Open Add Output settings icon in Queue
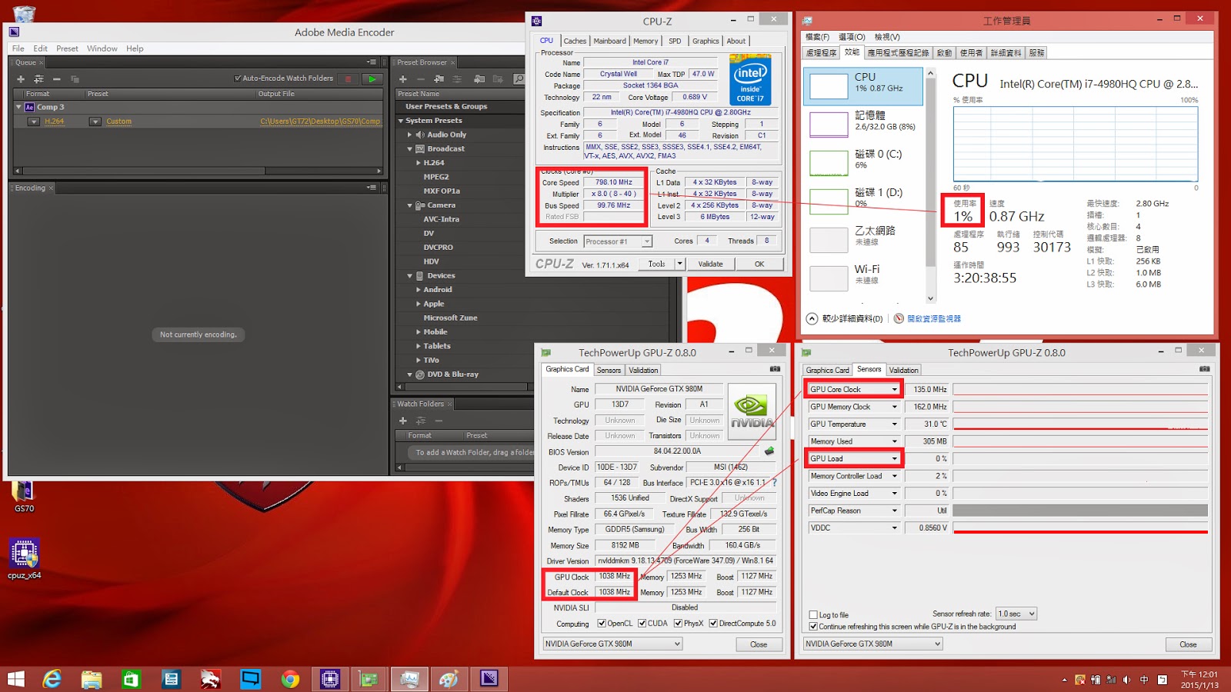This screenshot has height=692, width=1231. (38, 79)
